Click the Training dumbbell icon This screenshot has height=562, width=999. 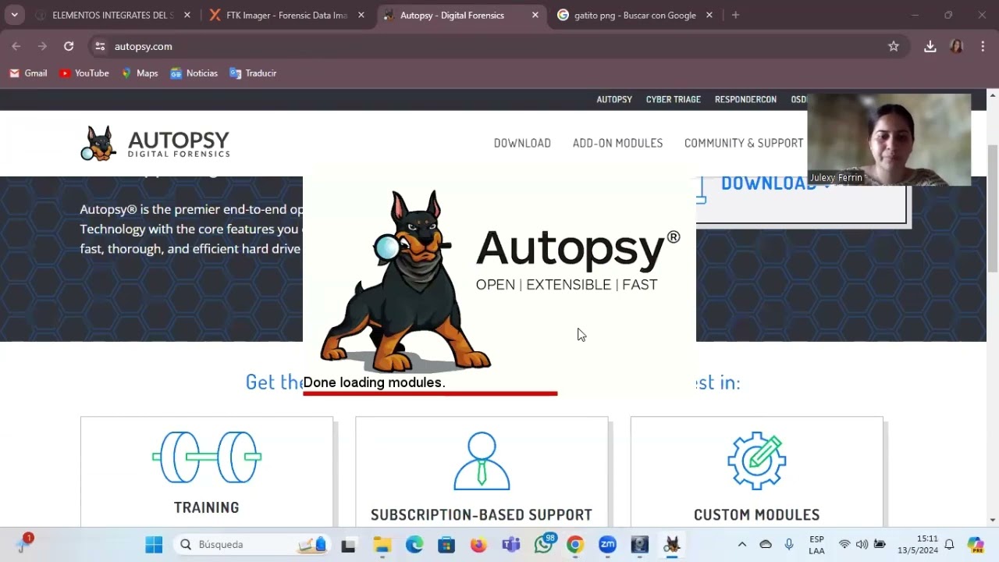[207, 457]
